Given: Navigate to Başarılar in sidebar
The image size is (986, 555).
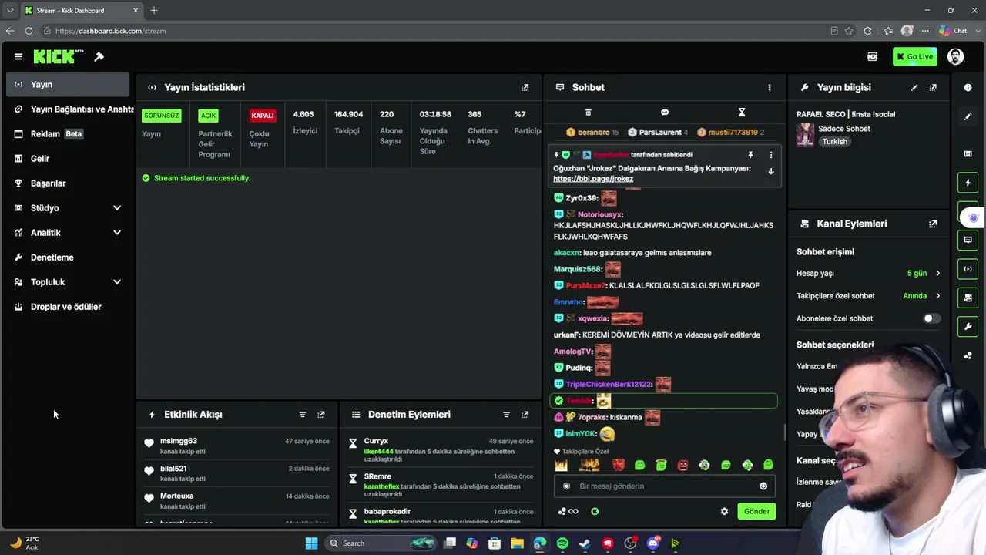Looking at the screenshot, I should pyautogui.click(x=68, y=183).
